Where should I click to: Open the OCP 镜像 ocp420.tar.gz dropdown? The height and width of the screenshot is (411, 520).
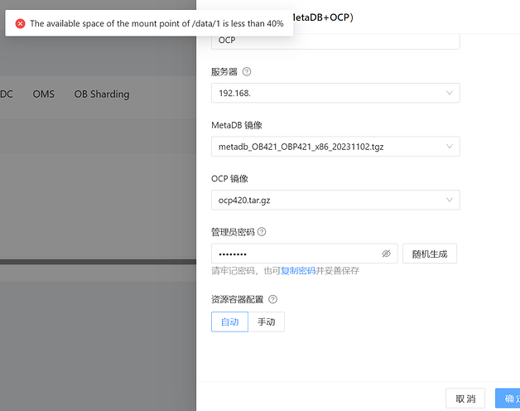point(335,200)
